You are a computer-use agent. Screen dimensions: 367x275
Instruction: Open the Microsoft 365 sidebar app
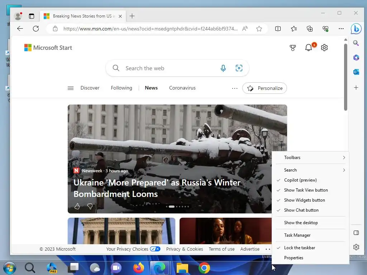tap(356, 58)
